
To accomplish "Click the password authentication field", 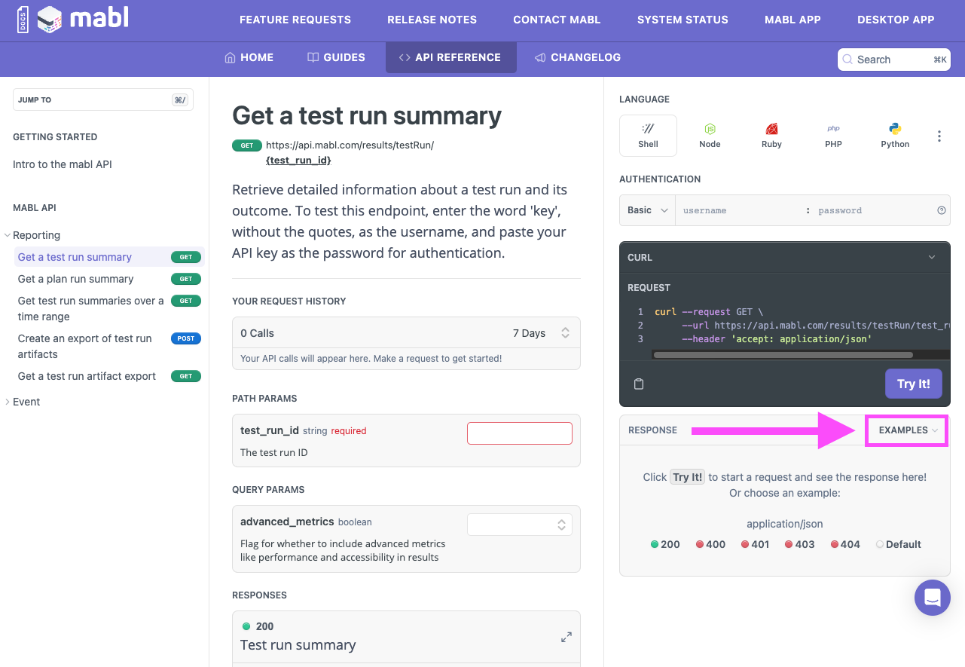I will 874,210.
